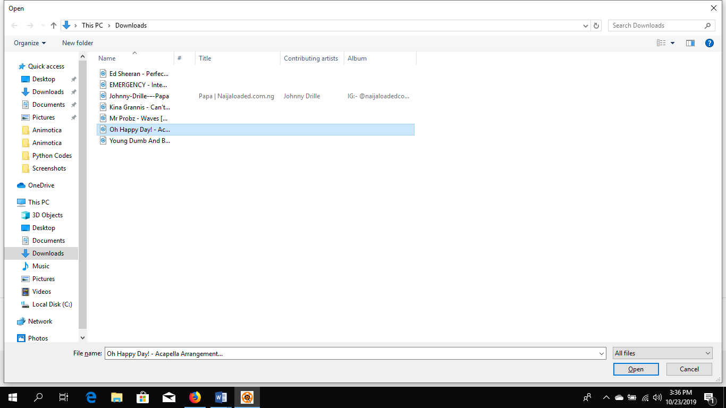Viewport: 726px width, 408px height.
Task: Change your view icon
Action: pyautogui.click(x=661, y=43)
